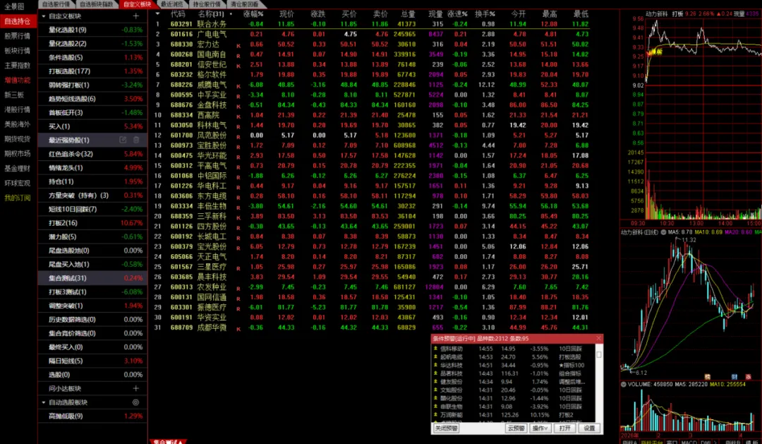
Task: Sort table by 涨幅% column header
Action: point(253,14)
